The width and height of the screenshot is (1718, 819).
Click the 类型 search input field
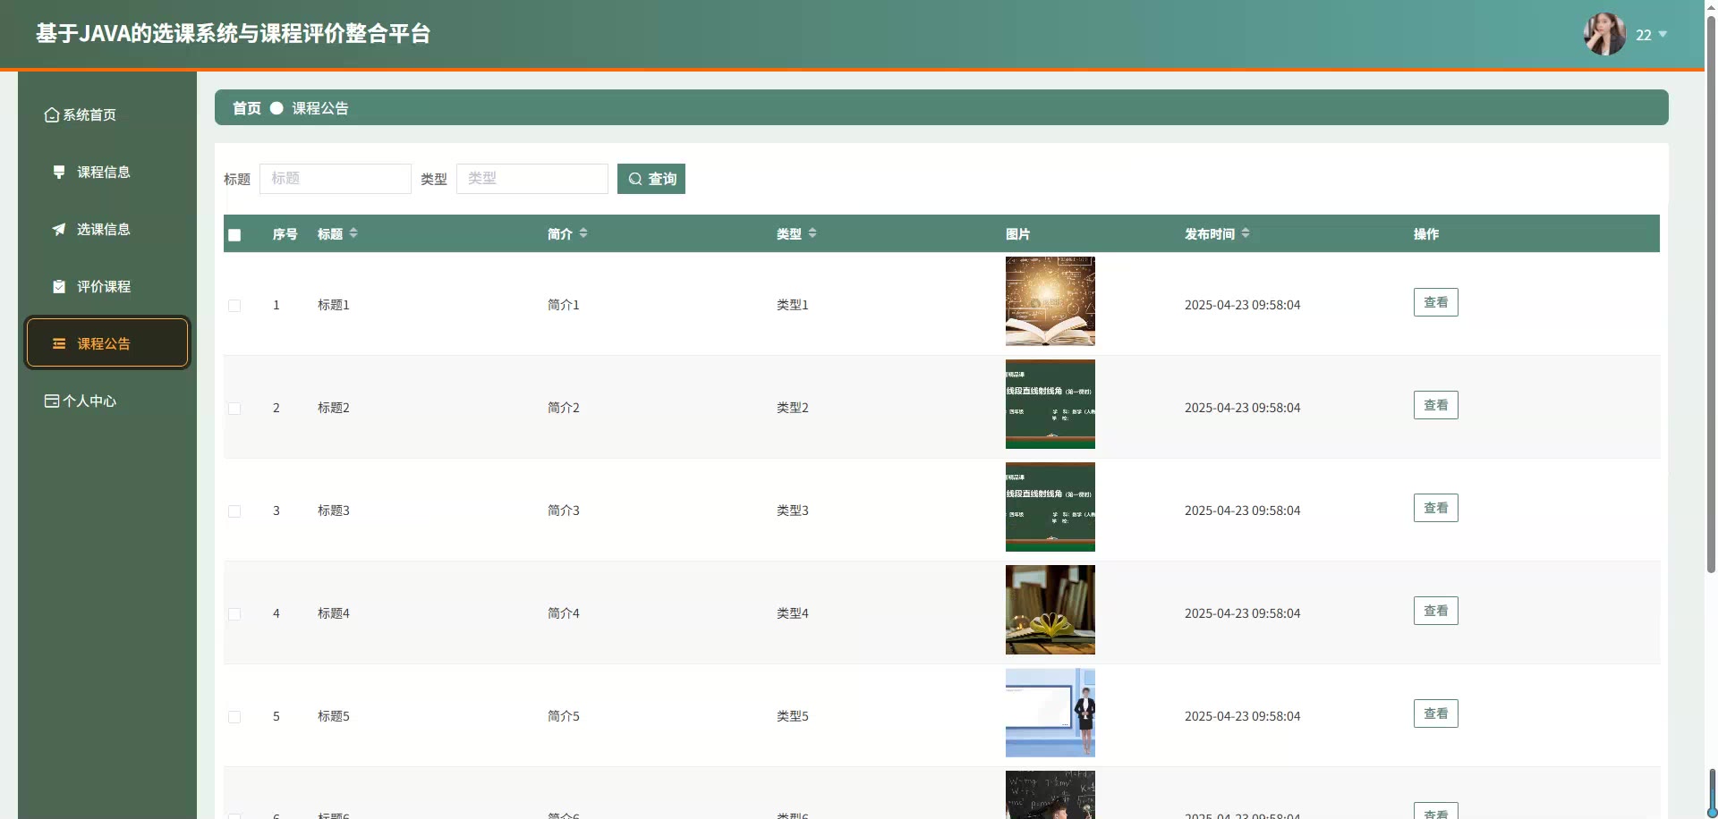point(532,179)
